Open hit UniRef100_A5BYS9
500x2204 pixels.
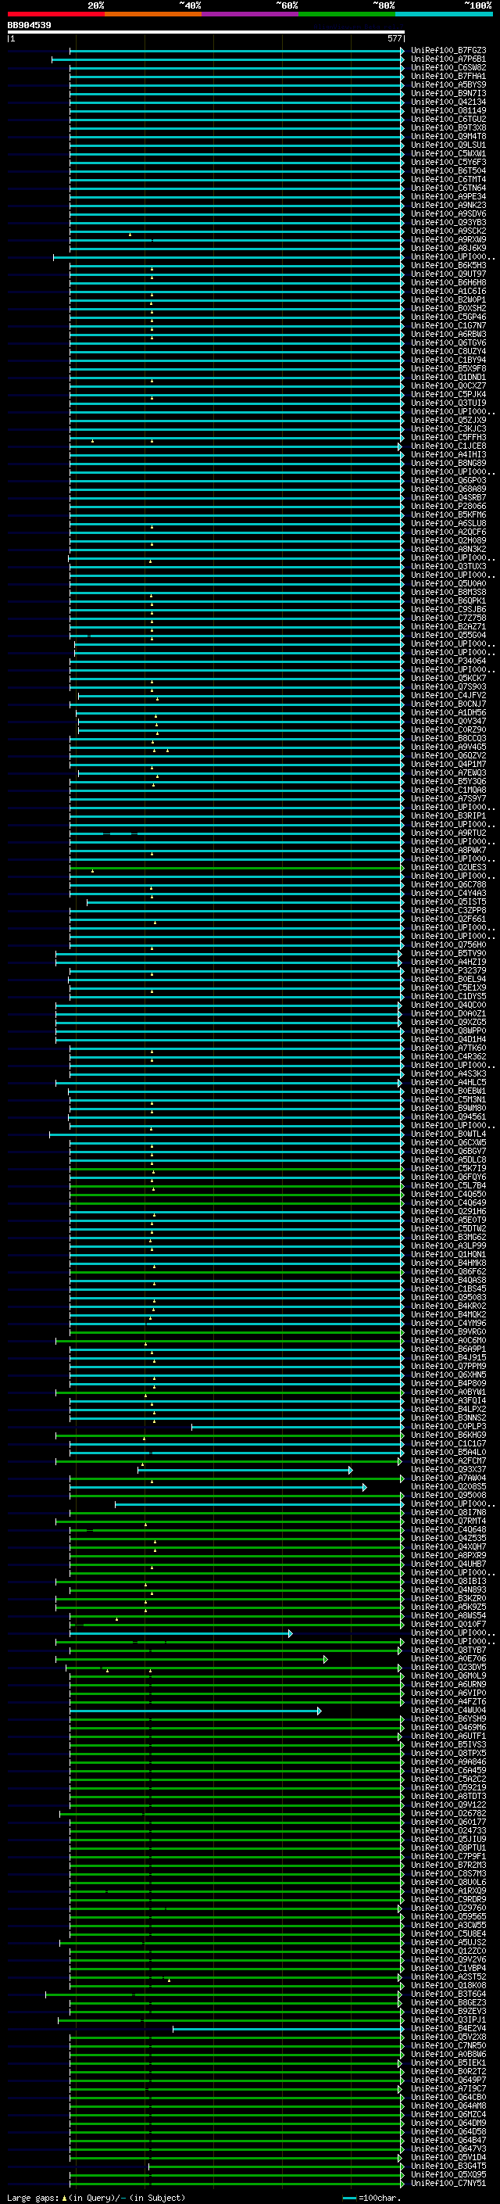pyautogui.click(x=448, y=84)
